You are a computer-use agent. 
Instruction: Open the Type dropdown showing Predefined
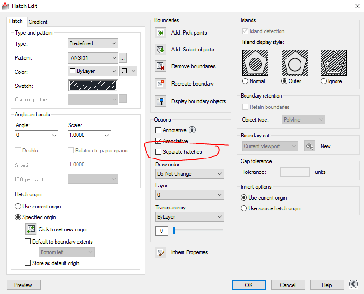93,43
